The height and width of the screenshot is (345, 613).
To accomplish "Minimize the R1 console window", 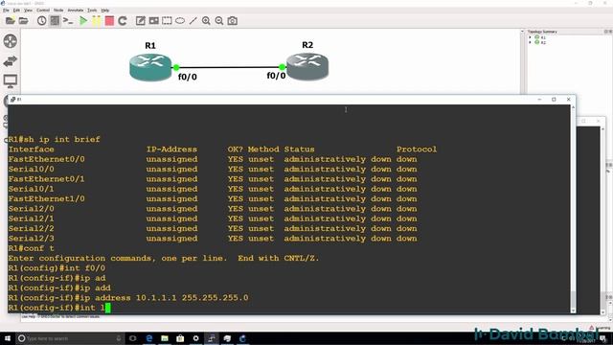I will click(539, 100).
